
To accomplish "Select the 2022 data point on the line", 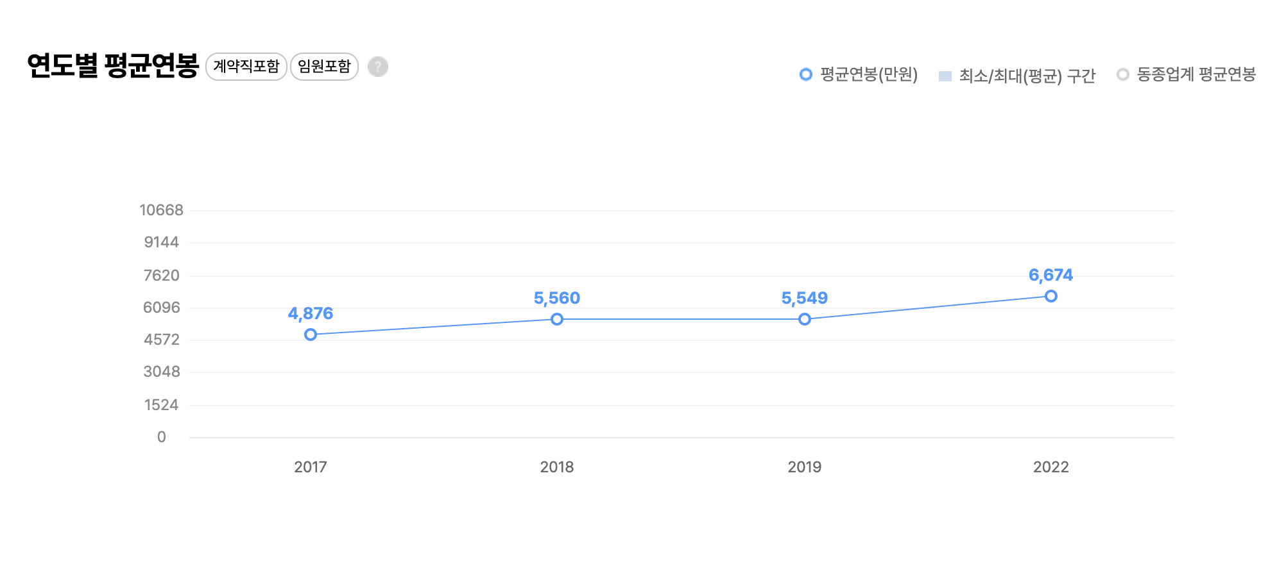I will coord(1051,296).
